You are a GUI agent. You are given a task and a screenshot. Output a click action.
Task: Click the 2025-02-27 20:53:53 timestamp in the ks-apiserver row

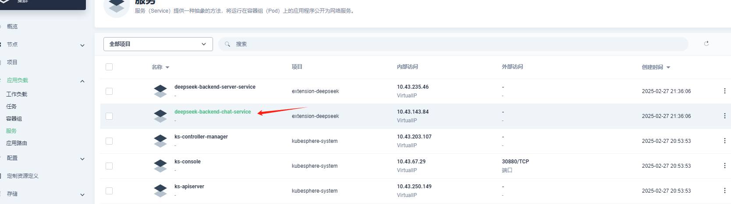666,191
